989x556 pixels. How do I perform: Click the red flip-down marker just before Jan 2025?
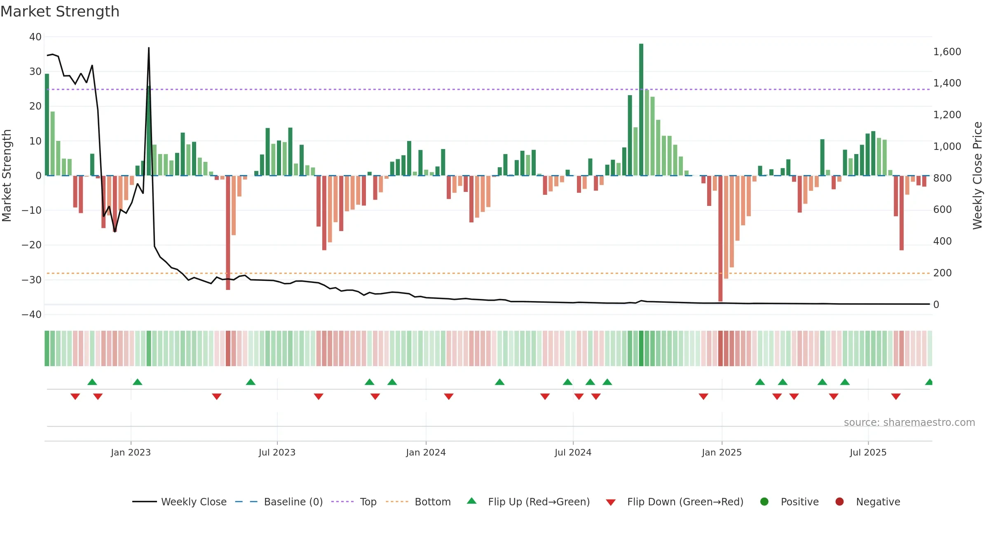[x=703, y=396]
